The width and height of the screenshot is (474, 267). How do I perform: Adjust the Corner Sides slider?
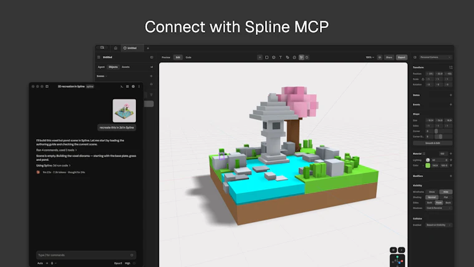443,137
